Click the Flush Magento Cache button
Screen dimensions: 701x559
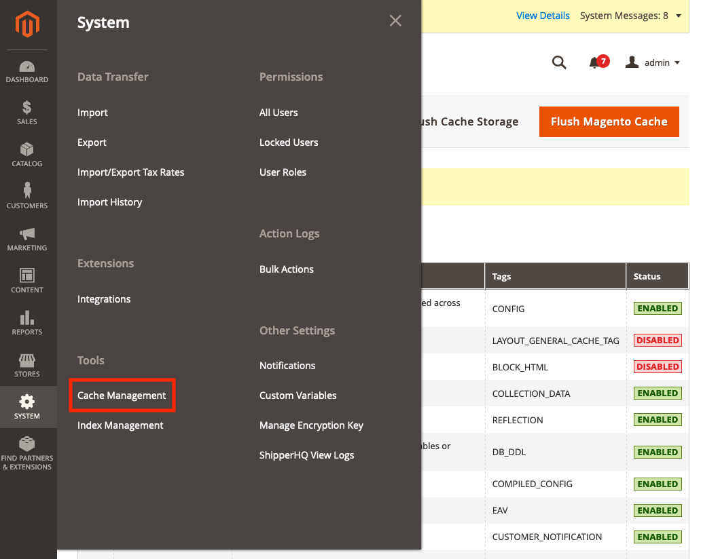609,122
